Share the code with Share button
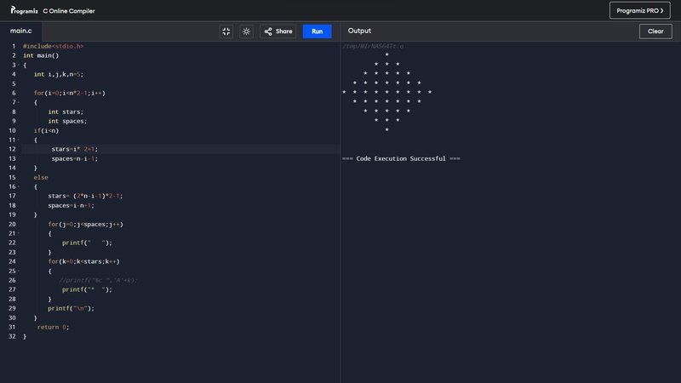 278,31
